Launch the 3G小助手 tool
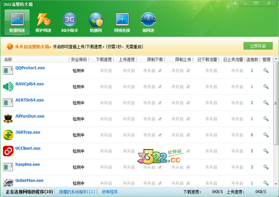 tap(69, 22)
